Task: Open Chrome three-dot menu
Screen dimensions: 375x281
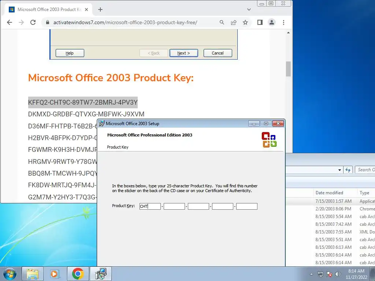Action: pos(284,22)
